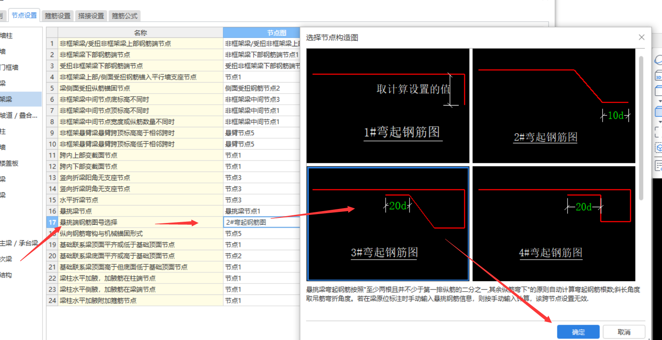This screenshot has width=662, height=340.
Task: Click node cell 非框架梁下部钢筋端节点1
Action: click(261, 54)
